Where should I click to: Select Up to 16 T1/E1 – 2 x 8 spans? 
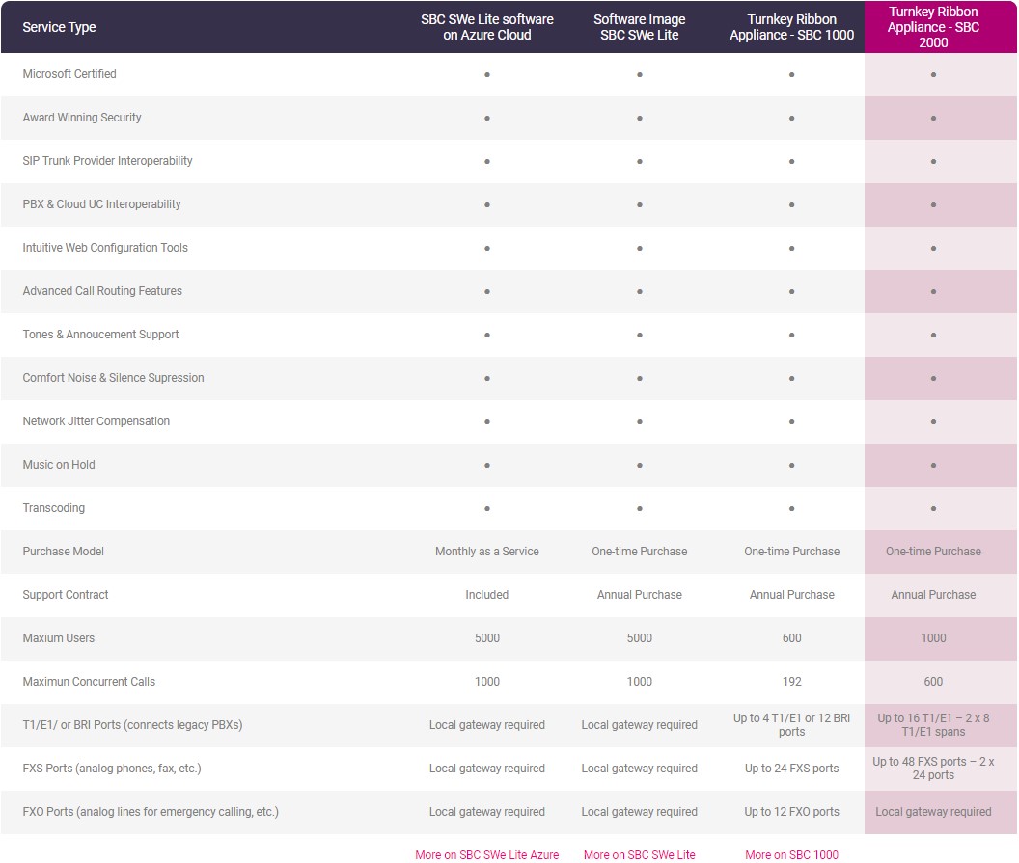tap(933, 725)
